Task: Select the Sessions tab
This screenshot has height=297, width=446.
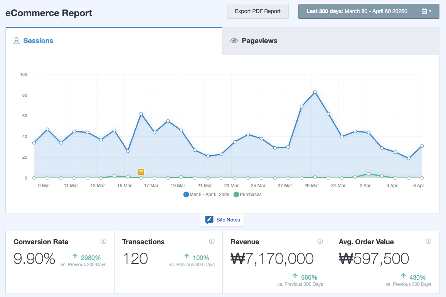Action: coord(38,41)
